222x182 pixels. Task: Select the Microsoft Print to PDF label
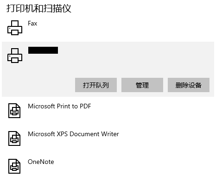coord(59,106)
